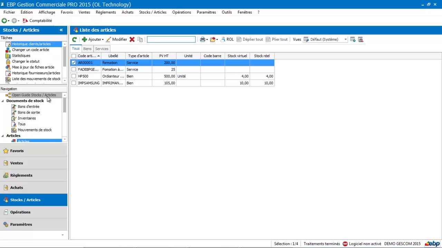442x248 pixels.
Task: Click the Plier tout button
Action: 277,40
